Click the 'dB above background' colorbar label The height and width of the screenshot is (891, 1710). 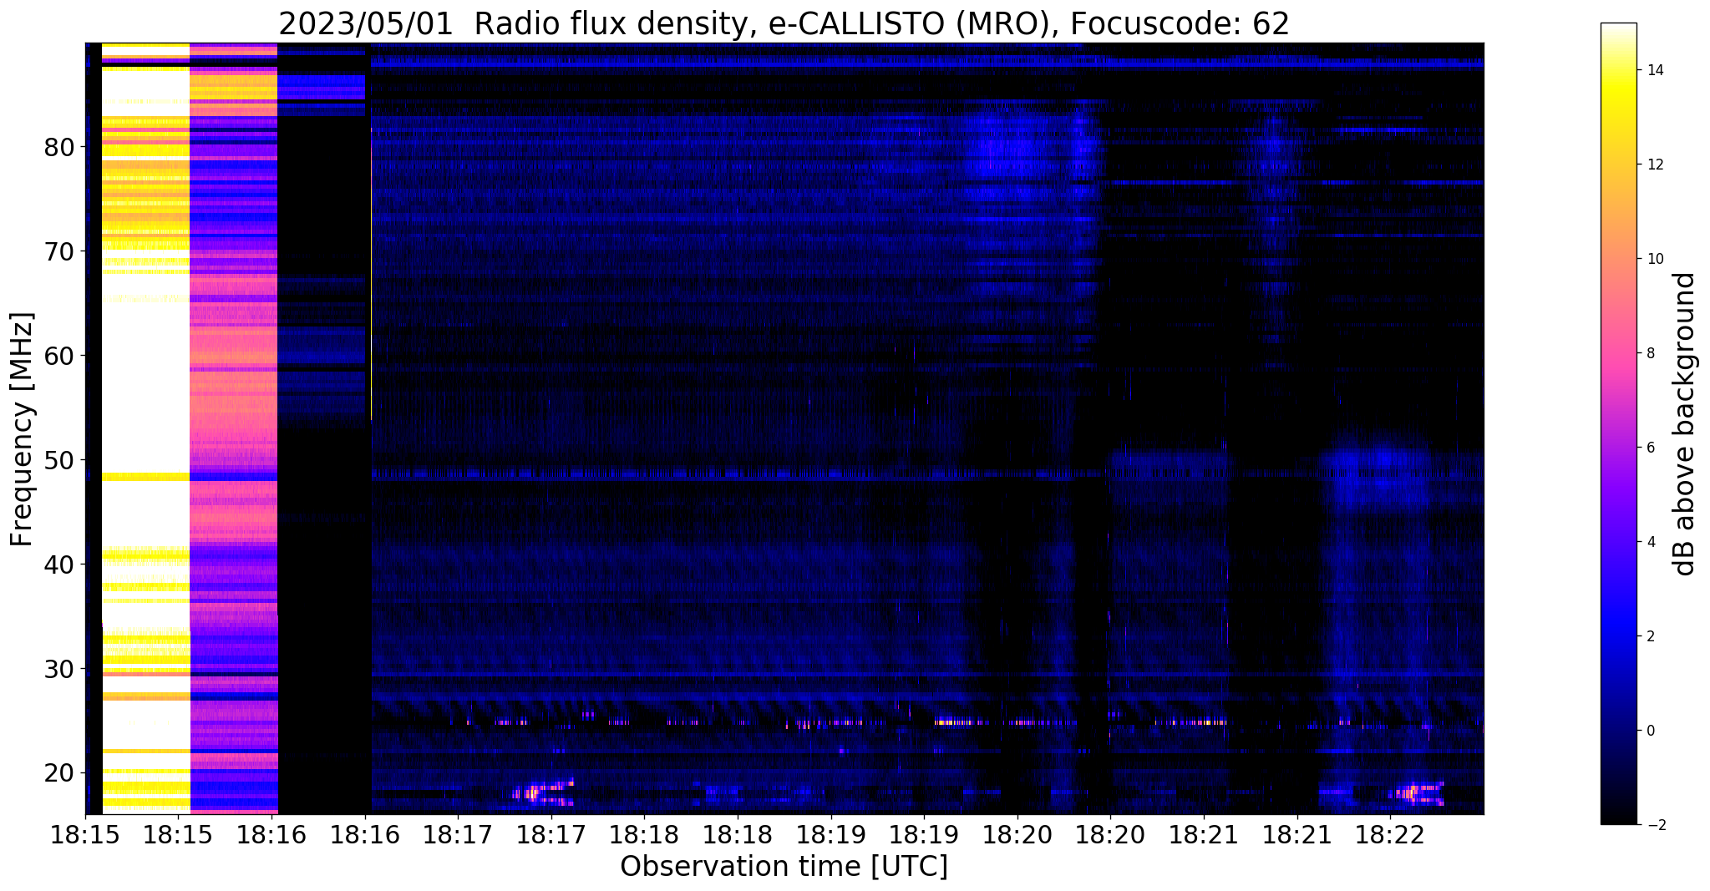point(1685,423)
